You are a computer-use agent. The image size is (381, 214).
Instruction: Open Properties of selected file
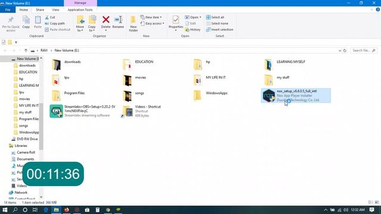coord(176,23)
